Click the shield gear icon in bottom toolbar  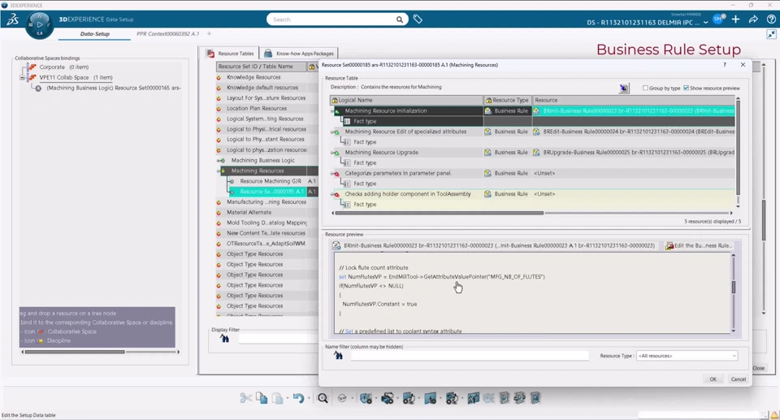[x=366, y=398]
